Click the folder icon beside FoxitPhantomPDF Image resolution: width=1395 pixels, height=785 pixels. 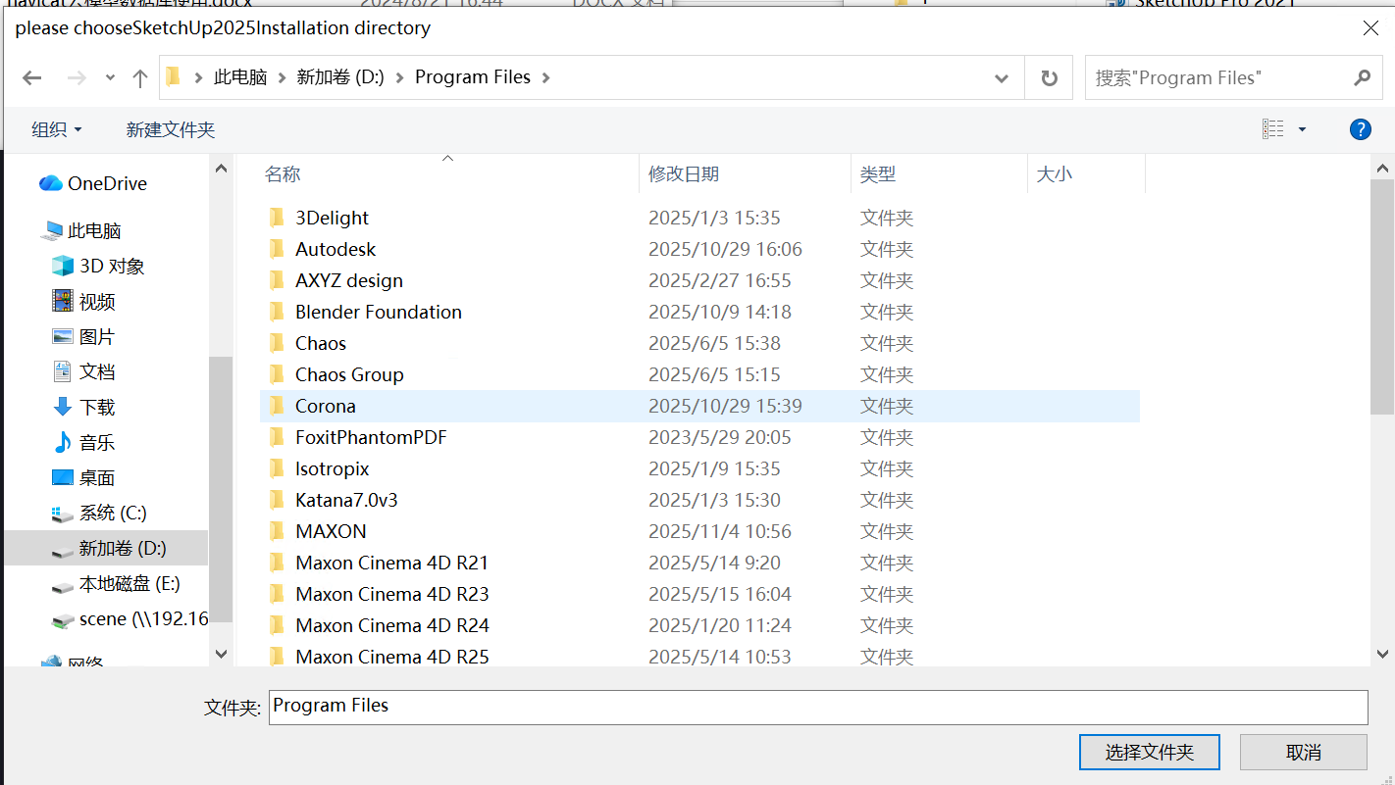click(x=277, y=437)
